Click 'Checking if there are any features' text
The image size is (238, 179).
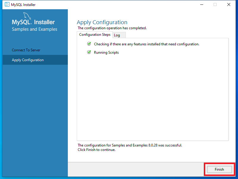[x=147, y=44]
